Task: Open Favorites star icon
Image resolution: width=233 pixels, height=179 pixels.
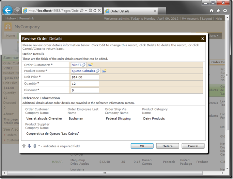Action: point(218,11)
